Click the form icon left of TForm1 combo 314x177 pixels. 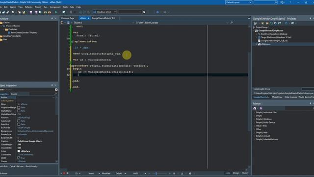(x=68, y=23)
